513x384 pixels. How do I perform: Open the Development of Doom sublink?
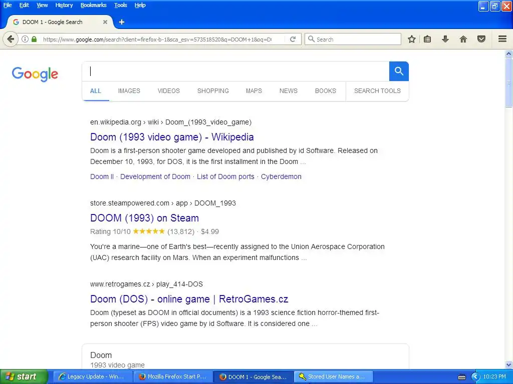pyautogui.click(x=155, y=176)
